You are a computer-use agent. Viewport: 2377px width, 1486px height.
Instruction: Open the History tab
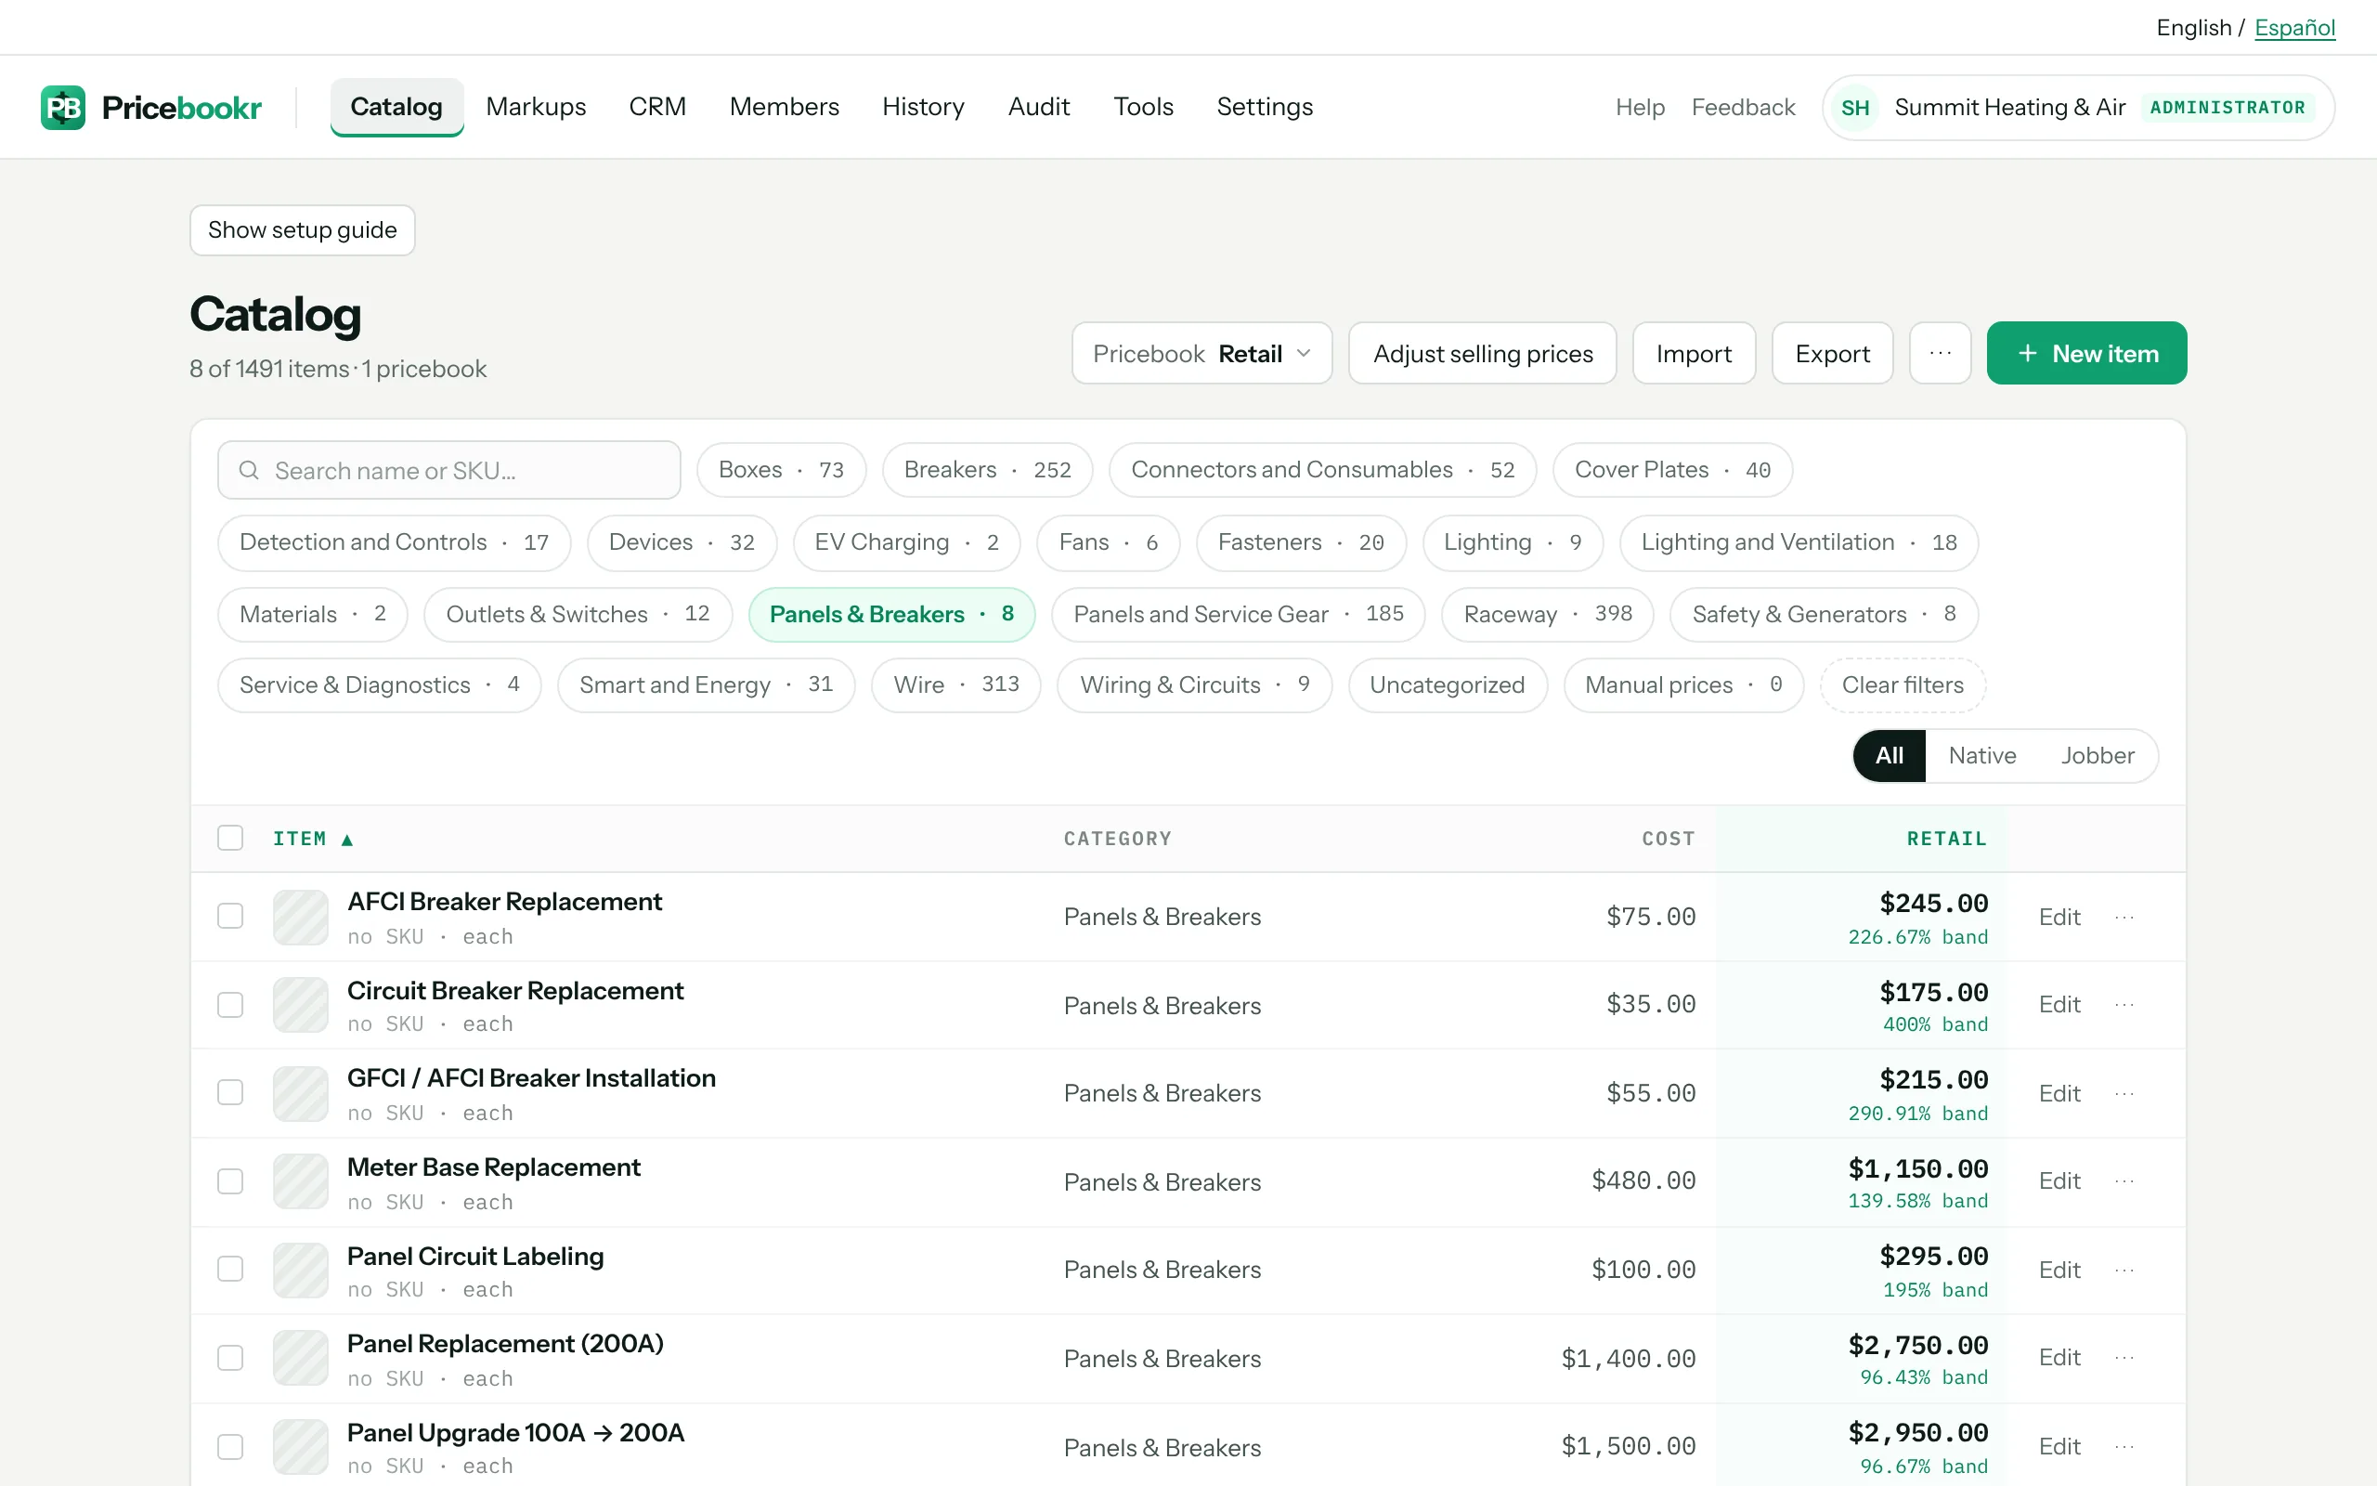(x=923, y=106)
